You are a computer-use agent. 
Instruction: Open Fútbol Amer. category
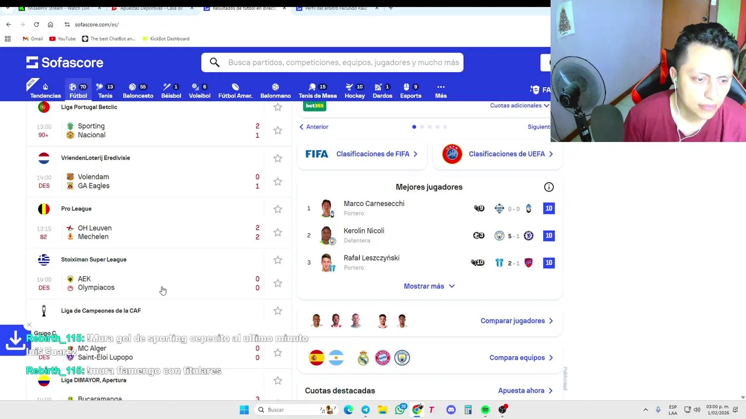235,90
